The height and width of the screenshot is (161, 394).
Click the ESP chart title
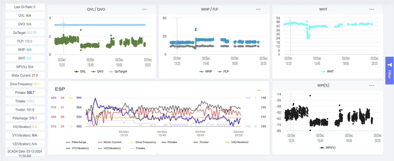[60, 89]
